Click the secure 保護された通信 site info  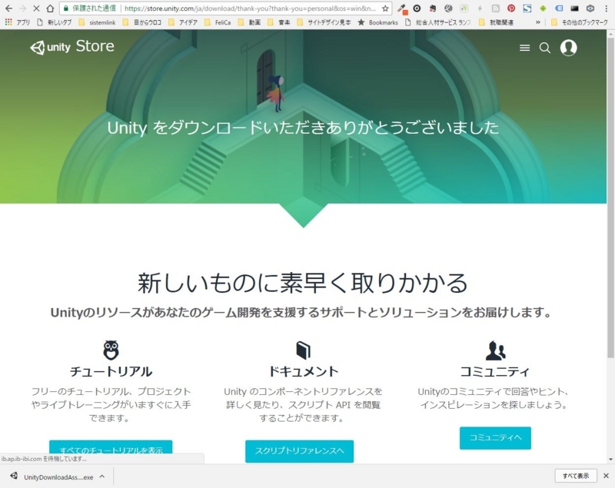pos(89,8)
